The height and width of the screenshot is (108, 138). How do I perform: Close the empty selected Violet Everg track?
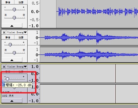coord(4,67)
